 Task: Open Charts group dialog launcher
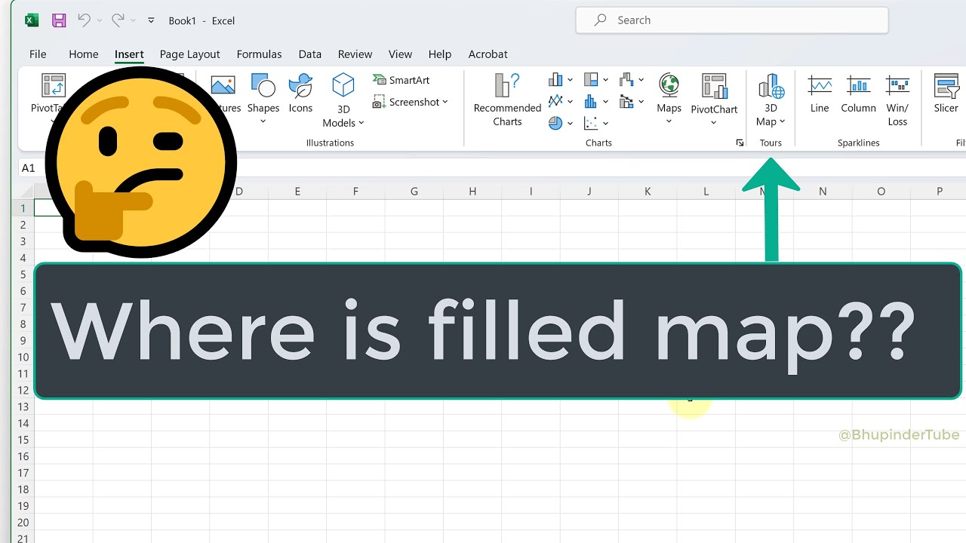coord(740,143)
